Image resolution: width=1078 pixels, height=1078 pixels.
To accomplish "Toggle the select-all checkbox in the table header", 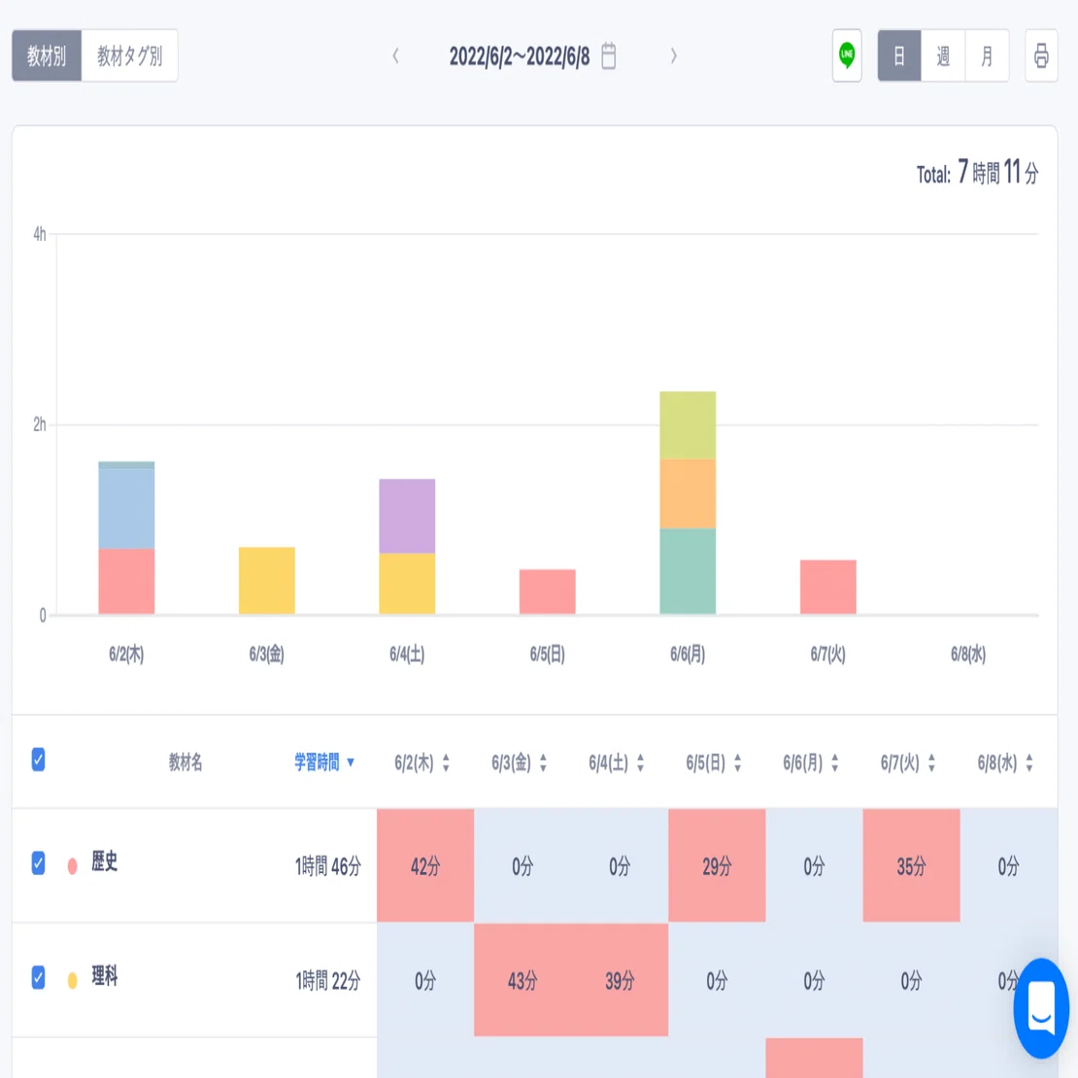I will (39, 759).
